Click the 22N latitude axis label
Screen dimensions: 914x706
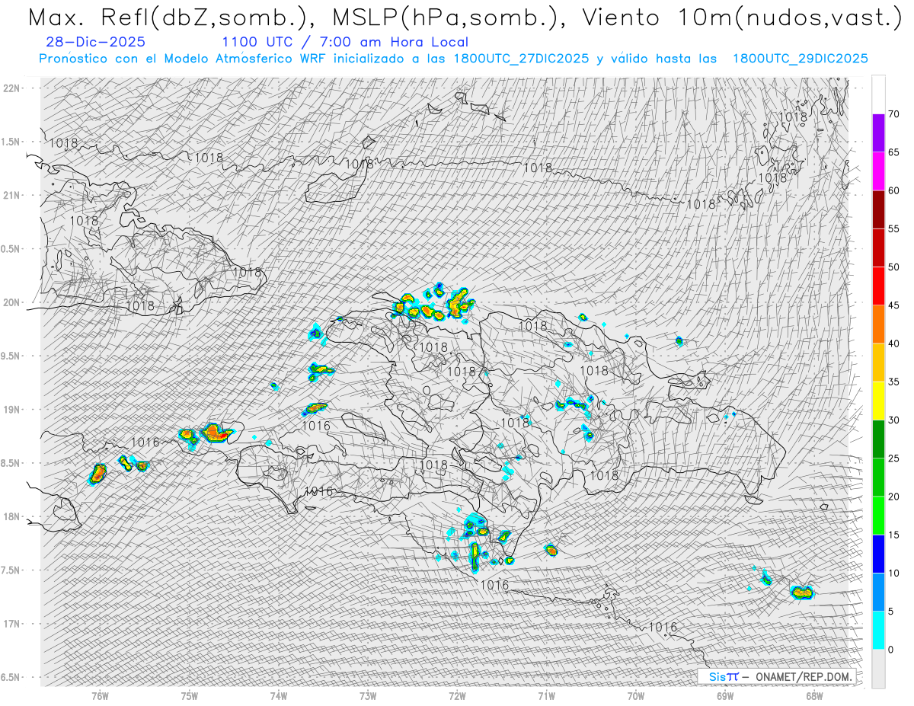[x=13, y=88]
